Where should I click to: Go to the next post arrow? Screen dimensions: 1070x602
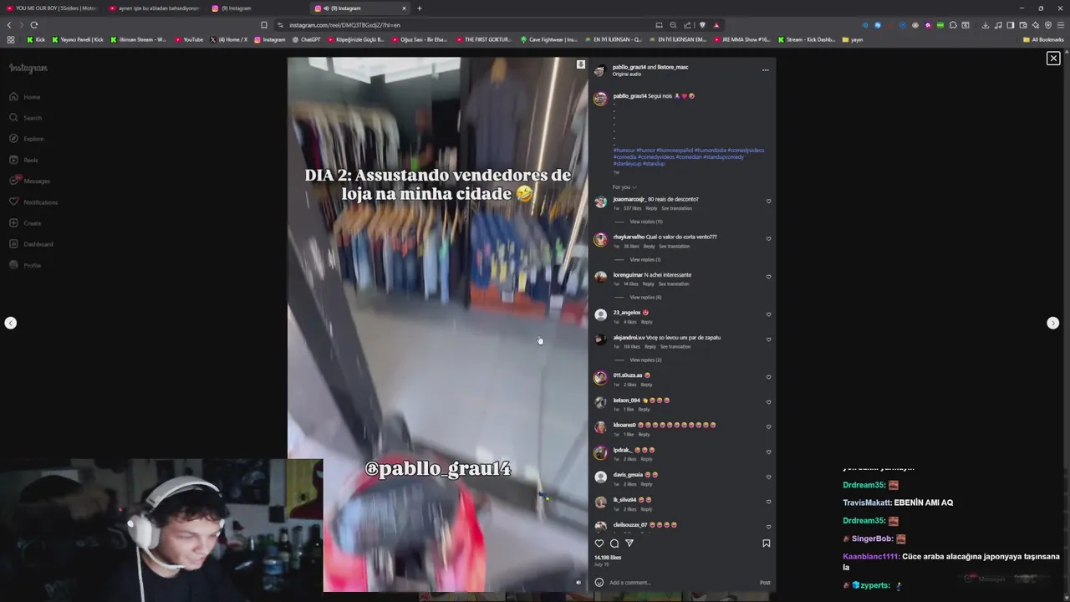[x=1052, y=323]
